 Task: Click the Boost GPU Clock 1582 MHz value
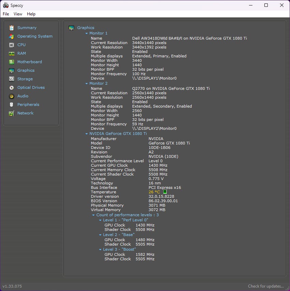145,254
